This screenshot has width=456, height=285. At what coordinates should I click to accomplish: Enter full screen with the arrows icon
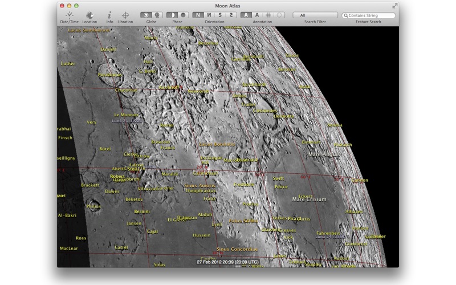pyautogui.click(x=394, y=6)
